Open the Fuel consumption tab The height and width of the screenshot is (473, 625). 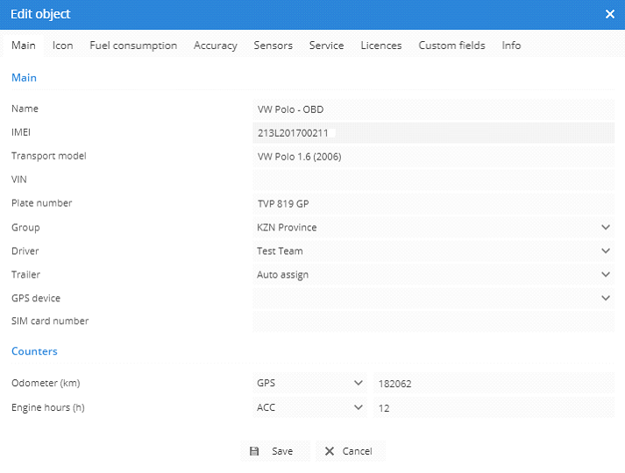coord(133,46)
